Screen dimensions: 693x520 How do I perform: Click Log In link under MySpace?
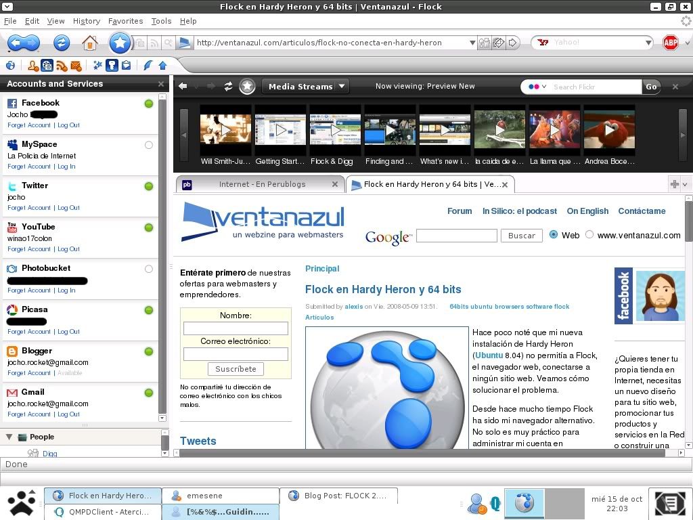click(x=66, y=167)
